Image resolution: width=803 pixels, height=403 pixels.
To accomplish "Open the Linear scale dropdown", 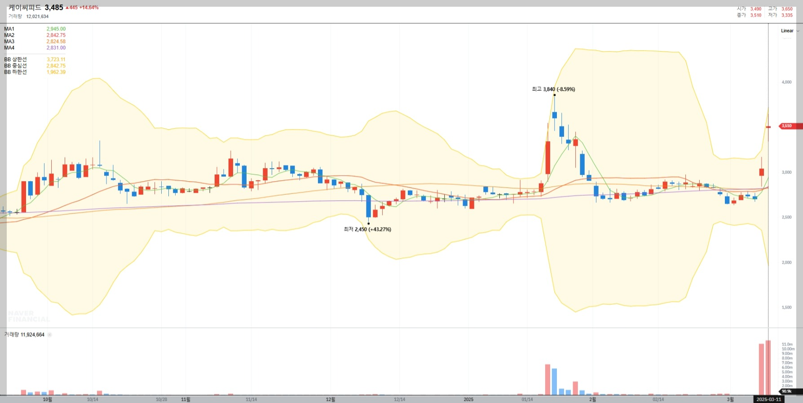I will click(790, 31).
